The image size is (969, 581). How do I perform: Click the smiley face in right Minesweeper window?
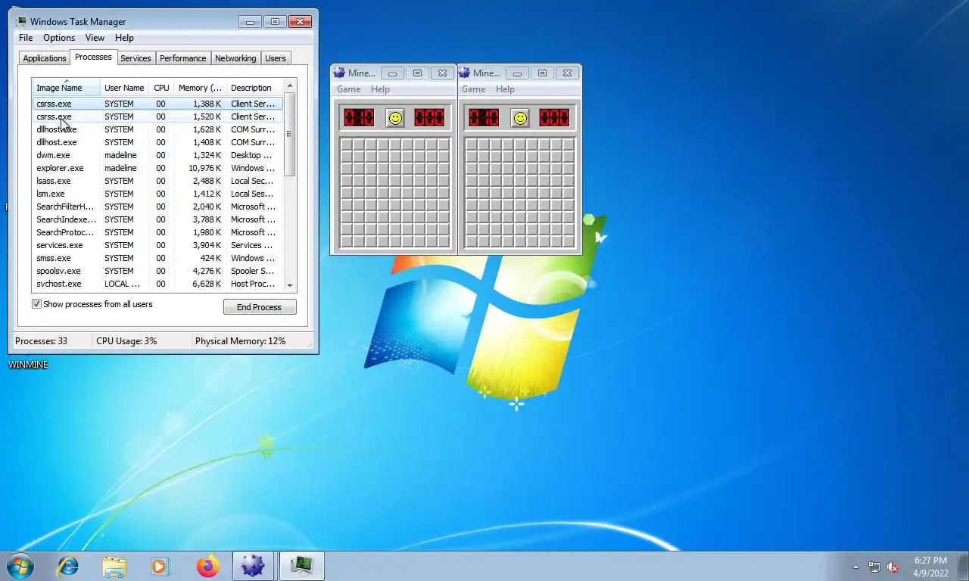[x=520, y=118]
